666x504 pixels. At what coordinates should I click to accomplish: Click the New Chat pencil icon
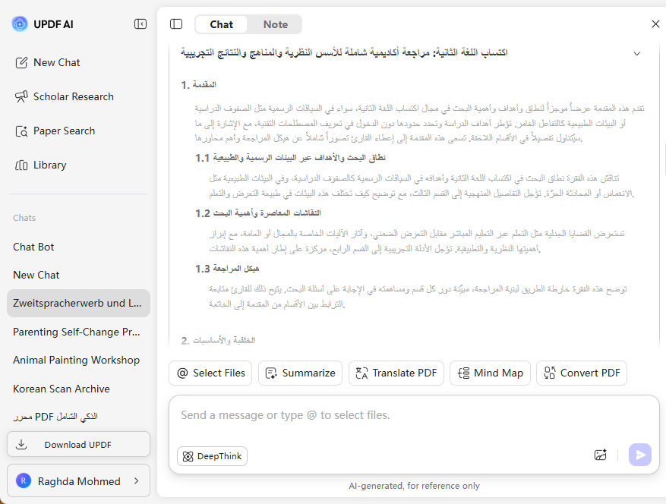[21, 63]
